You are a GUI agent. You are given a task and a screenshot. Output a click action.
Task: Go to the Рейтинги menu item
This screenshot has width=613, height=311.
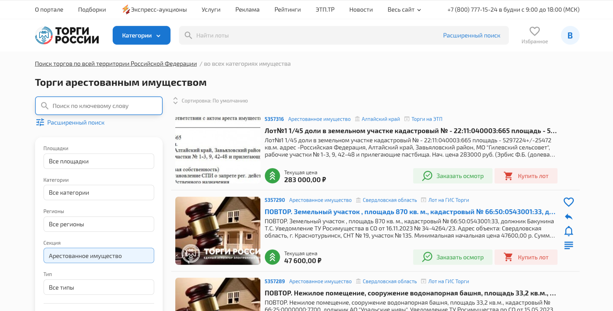[x=287, y=10]
